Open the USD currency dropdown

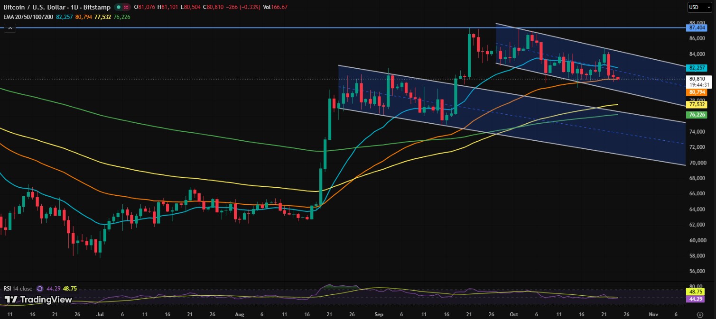coord(699,7)
